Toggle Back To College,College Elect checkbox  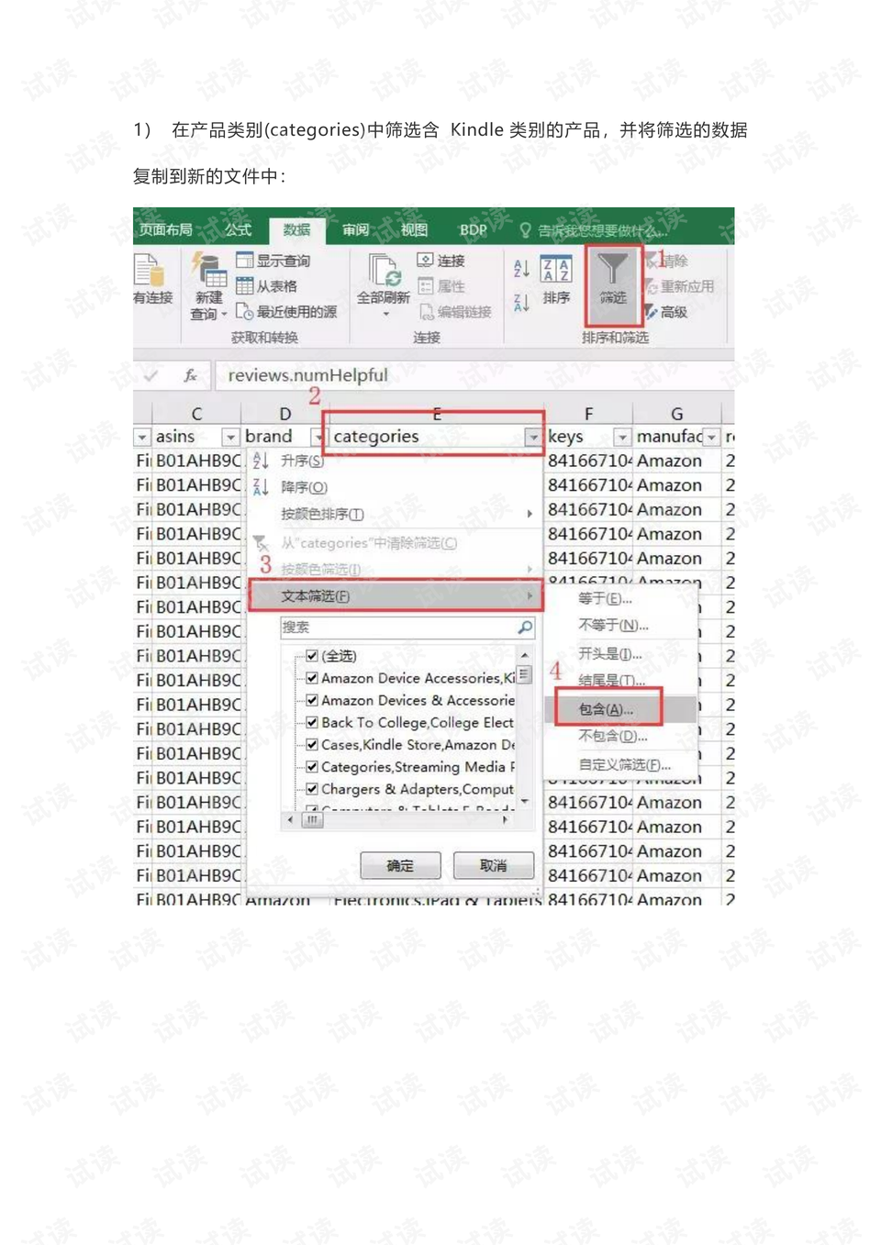coord(312,722)
